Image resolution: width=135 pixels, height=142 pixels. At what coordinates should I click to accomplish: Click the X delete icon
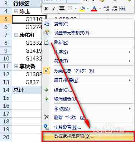coord(46,117)
